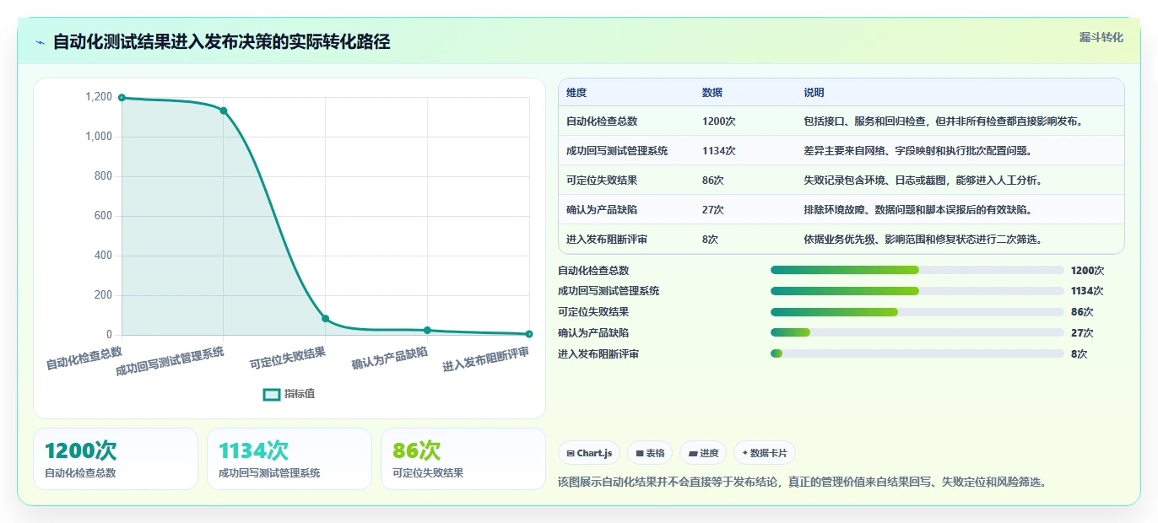This screenshot has height=523, width=1158.
Task: Click the chart point for 成功回写测试管理系统
Action: click(x=224, y=111)
